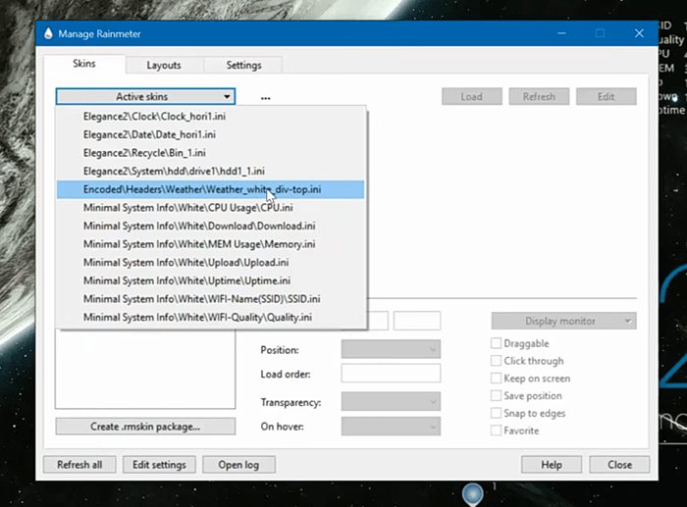
Task: Click the Edit button
Action: [x=607, y=96]
